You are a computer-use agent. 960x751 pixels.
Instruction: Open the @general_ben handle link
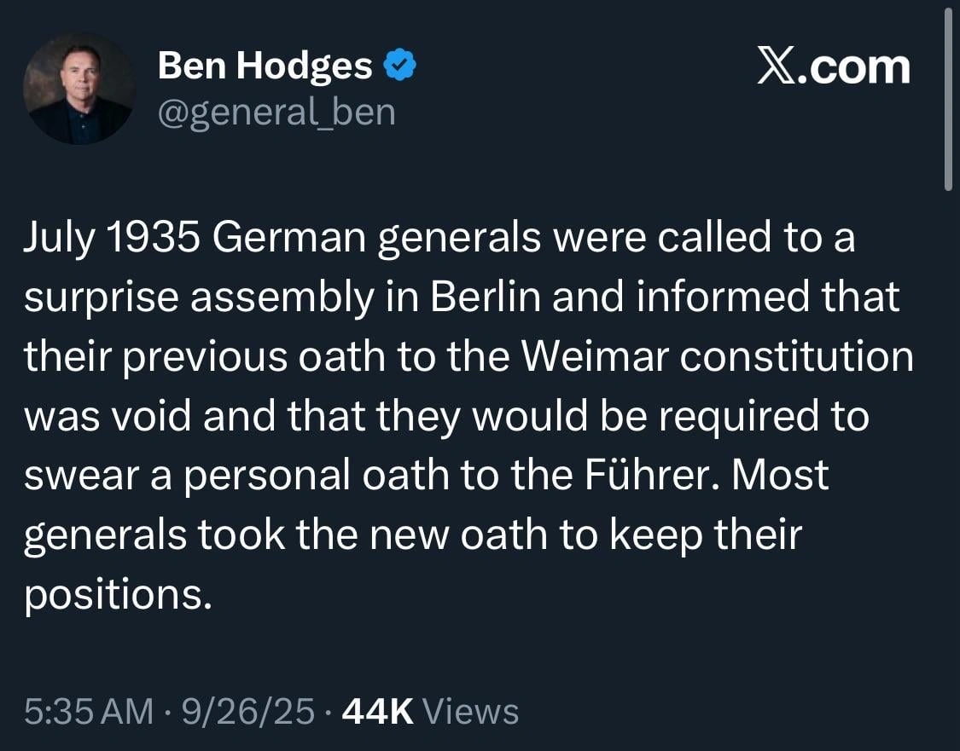point(276,112)
